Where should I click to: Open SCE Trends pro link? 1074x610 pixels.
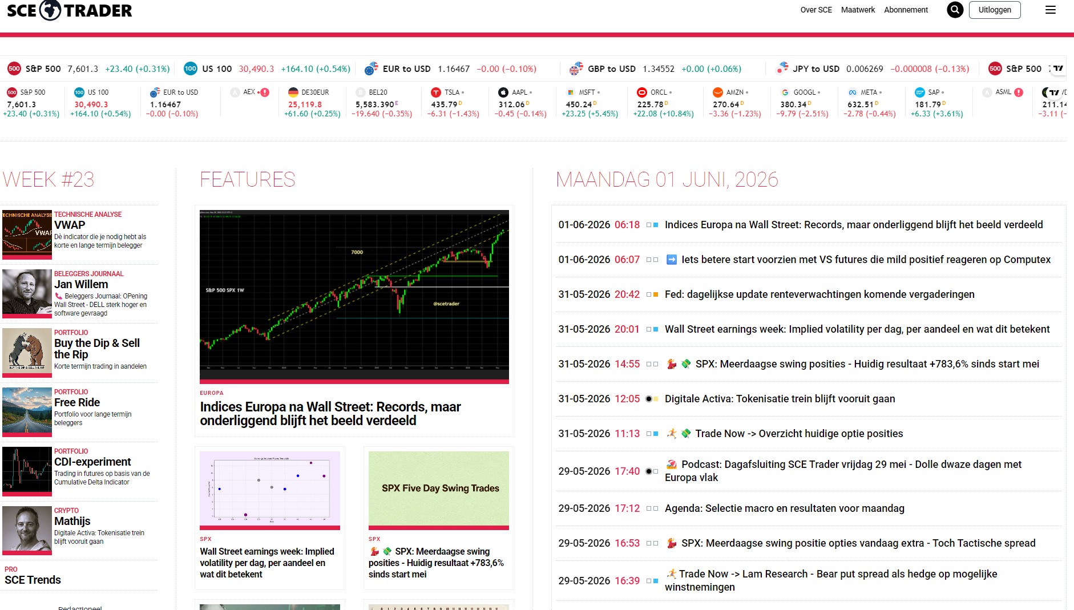click(x=33, y=580)
